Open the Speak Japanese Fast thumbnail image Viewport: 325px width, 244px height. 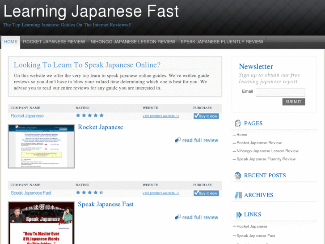[41, 223]
